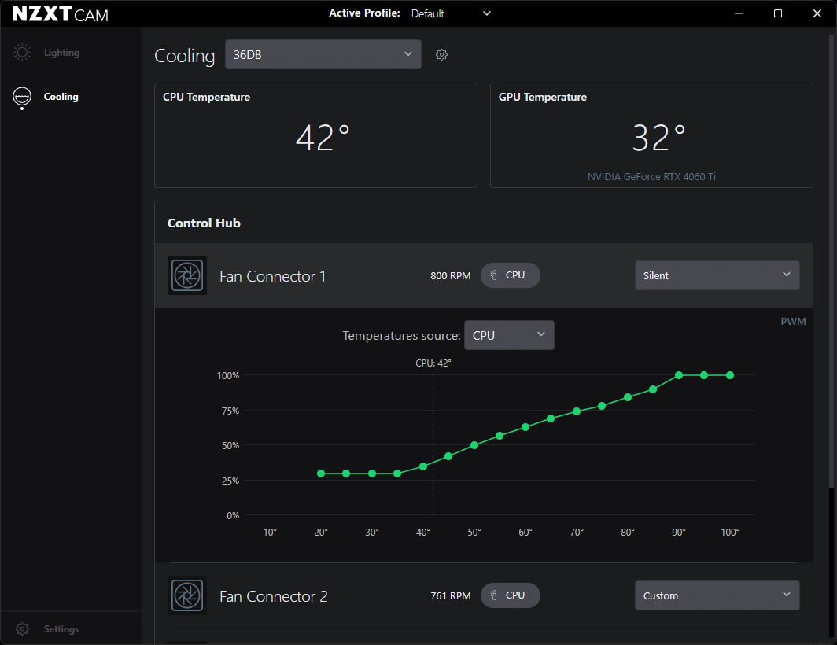Click the vertical scrollbar on right edge
This screenshot has width=837, height=645.
(831, 551)
